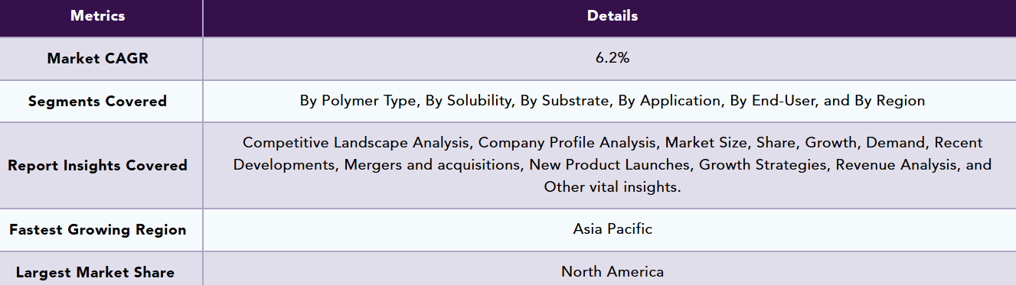Click the Details column header
Screen dimensions: 1016x285
coord(613,16)
